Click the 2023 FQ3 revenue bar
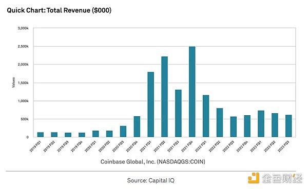The image size is (308, 189). coord(288,126)
